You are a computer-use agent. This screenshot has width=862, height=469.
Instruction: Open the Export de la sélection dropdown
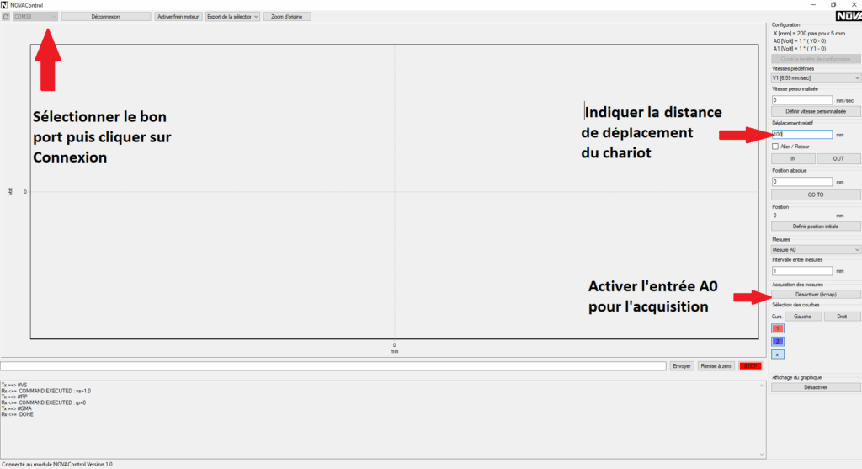coord(232,16)
